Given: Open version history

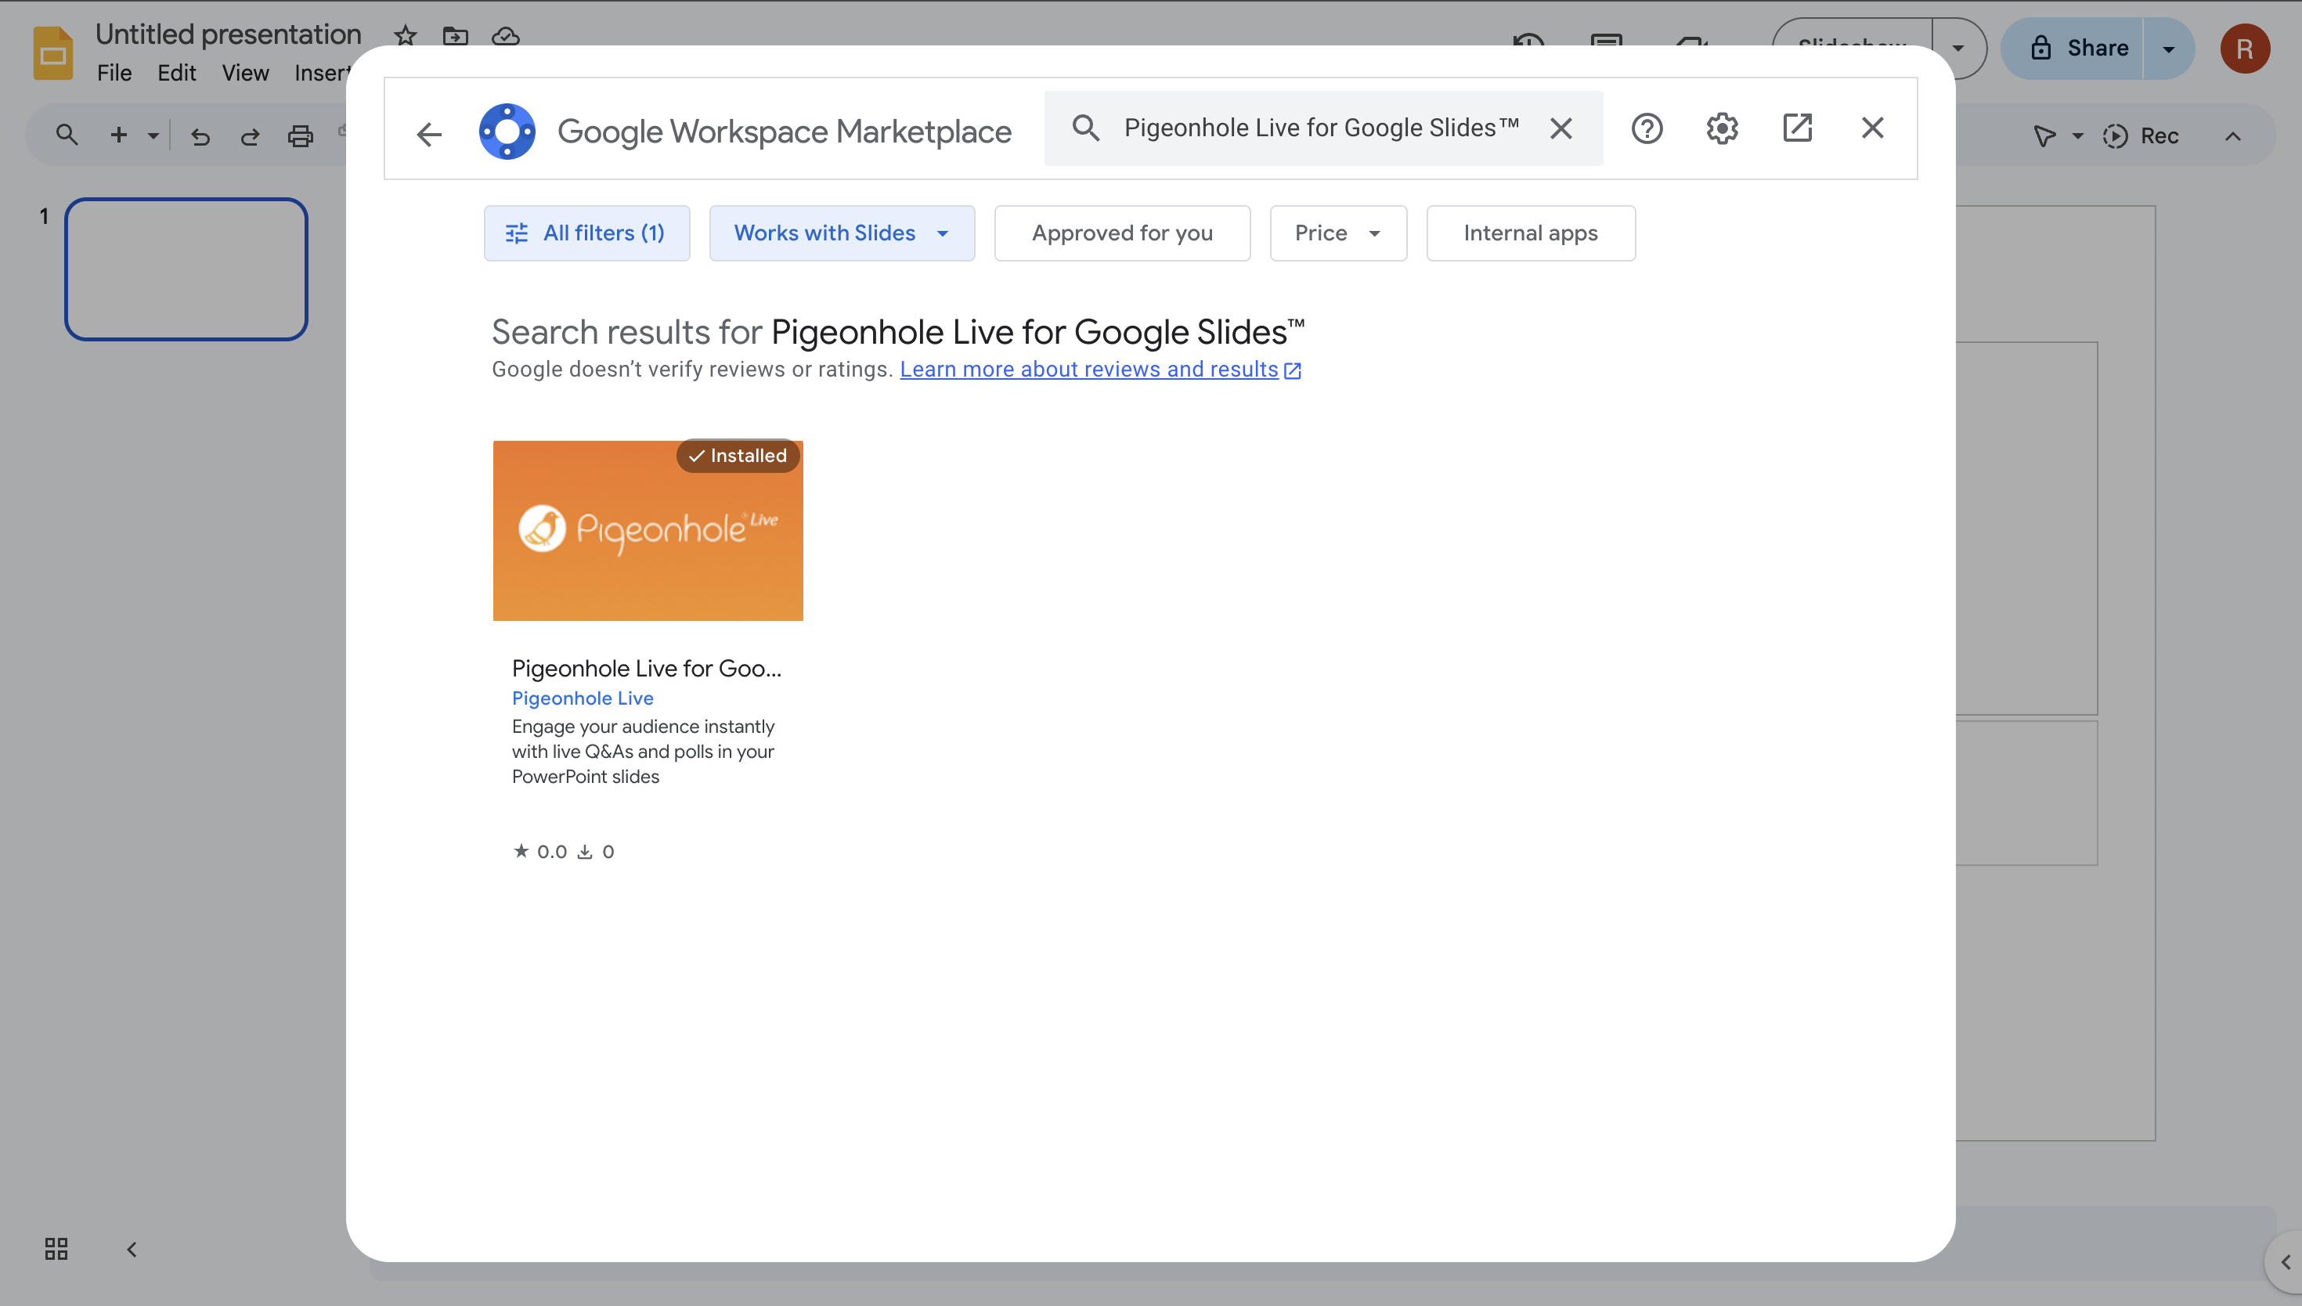Looking at the screenshot, I should coord(1528,39).
